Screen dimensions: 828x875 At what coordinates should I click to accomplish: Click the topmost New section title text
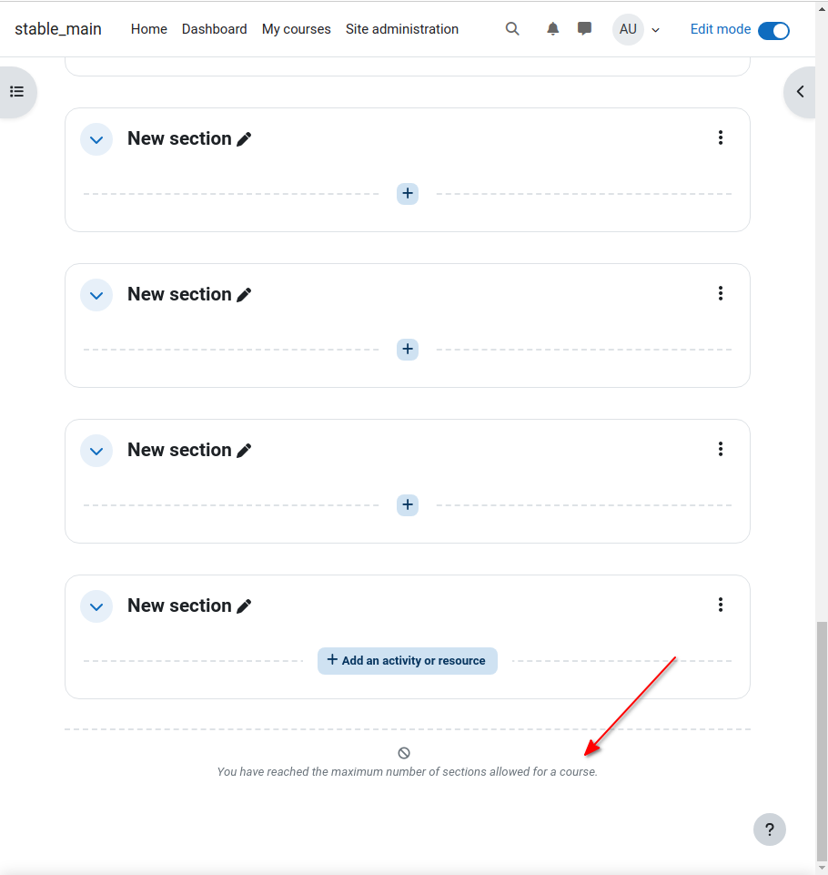(x=179, y=138)
